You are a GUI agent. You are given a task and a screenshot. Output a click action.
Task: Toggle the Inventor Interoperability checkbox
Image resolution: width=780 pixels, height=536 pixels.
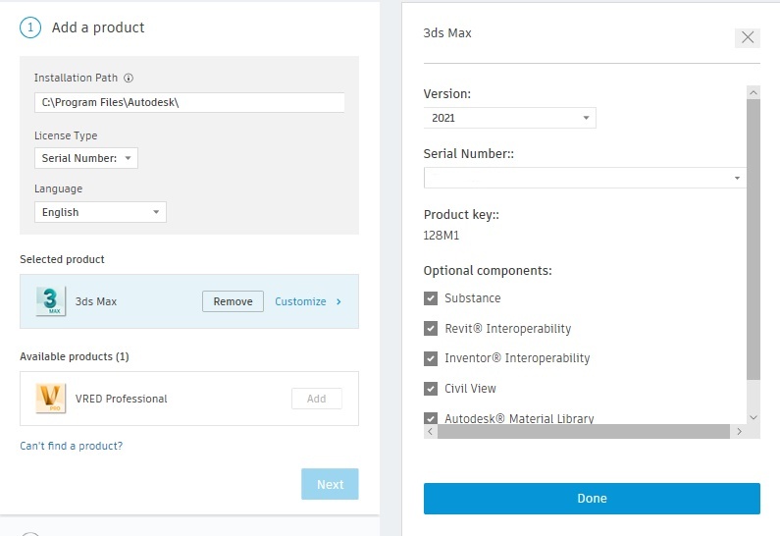coord(431,358)
